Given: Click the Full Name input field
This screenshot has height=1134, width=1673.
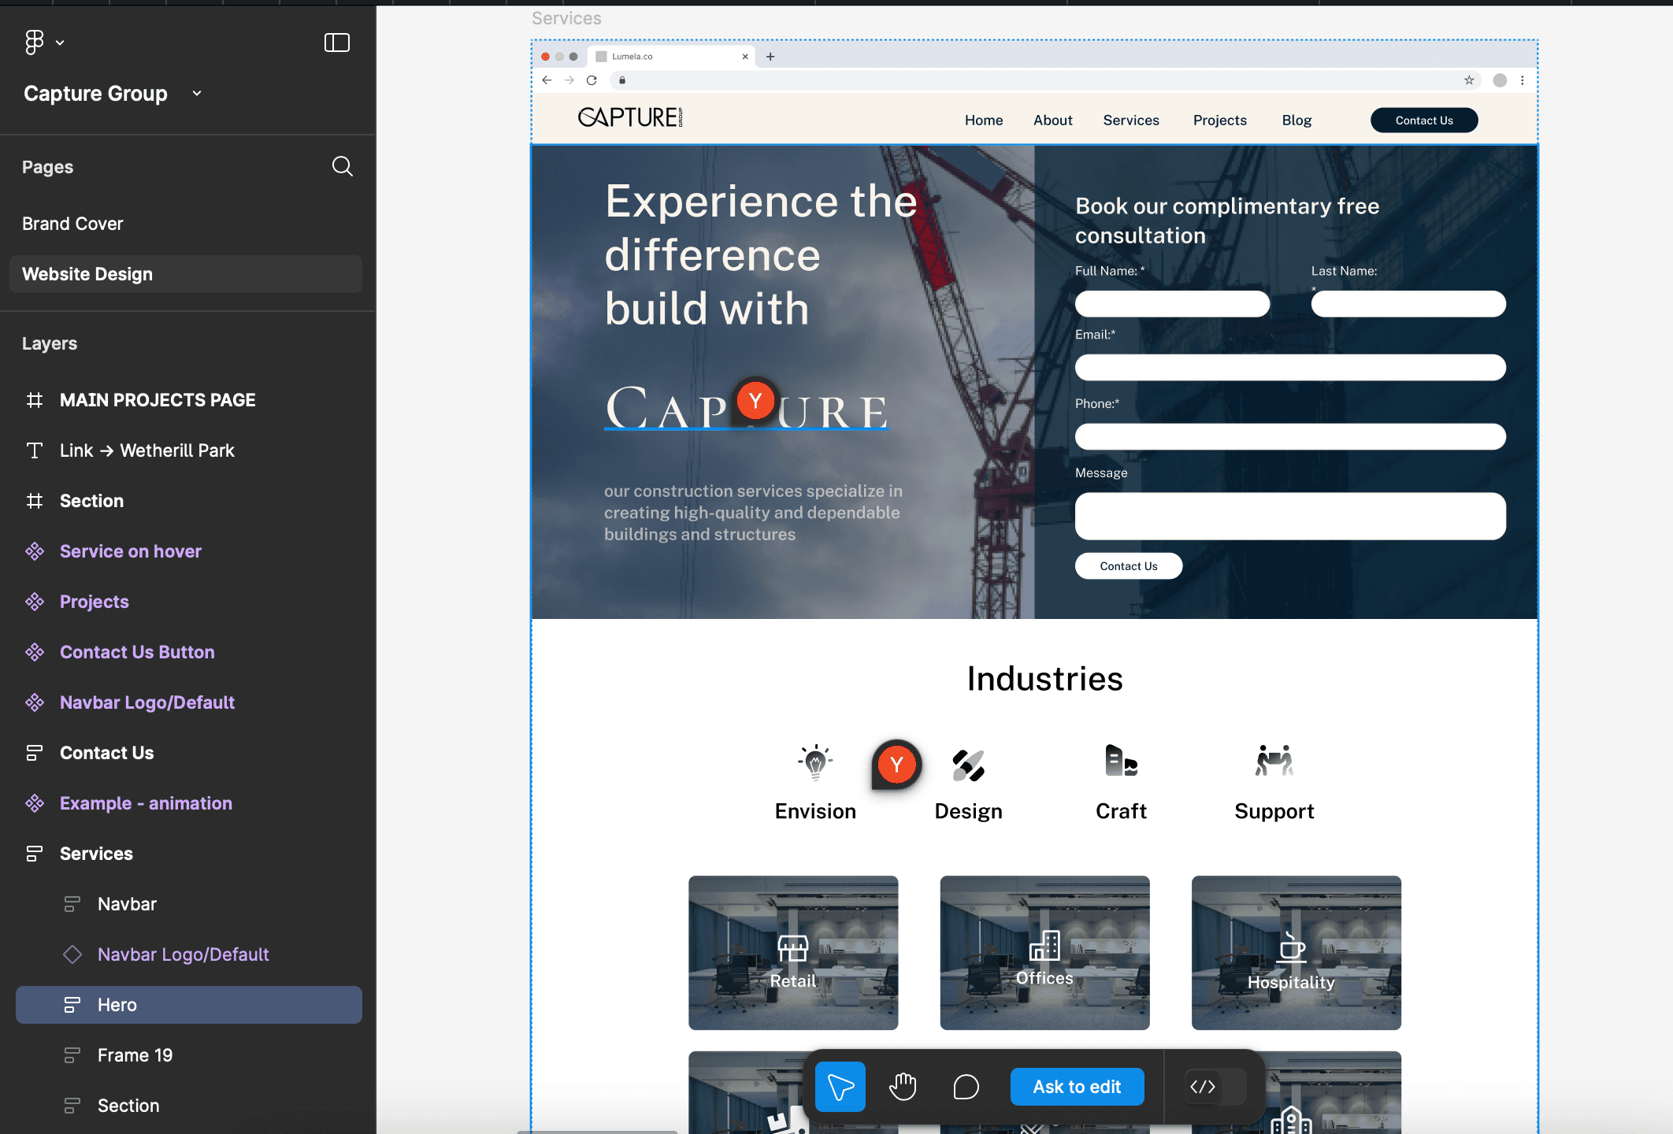Looking at the screenshot, I should [x=1172, y=304].
